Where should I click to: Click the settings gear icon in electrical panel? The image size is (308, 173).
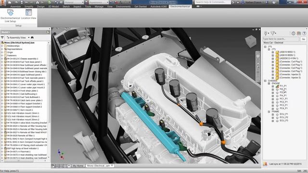pyautogui.click(x=293, y=33)
